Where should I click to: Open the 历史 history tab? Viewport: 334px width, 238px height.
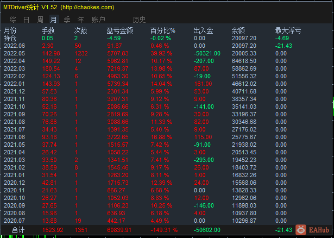(x=140, y=20)
